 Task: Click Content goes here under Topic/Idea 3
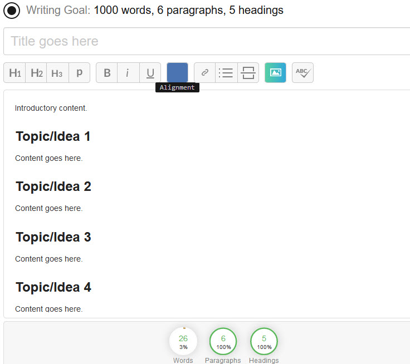pyautogui.click(x=49, y=259)
